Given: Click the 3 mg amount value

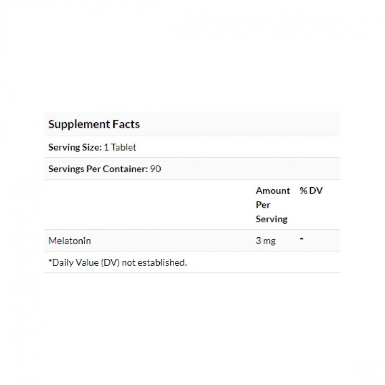Looking at the screenshot, I should click(x=266, y=241).
